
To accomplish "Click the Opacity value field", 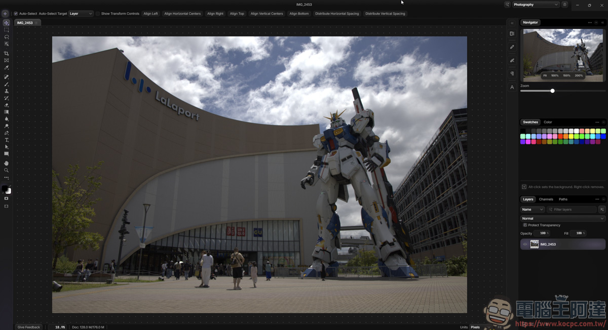I will tap(542, 233).
